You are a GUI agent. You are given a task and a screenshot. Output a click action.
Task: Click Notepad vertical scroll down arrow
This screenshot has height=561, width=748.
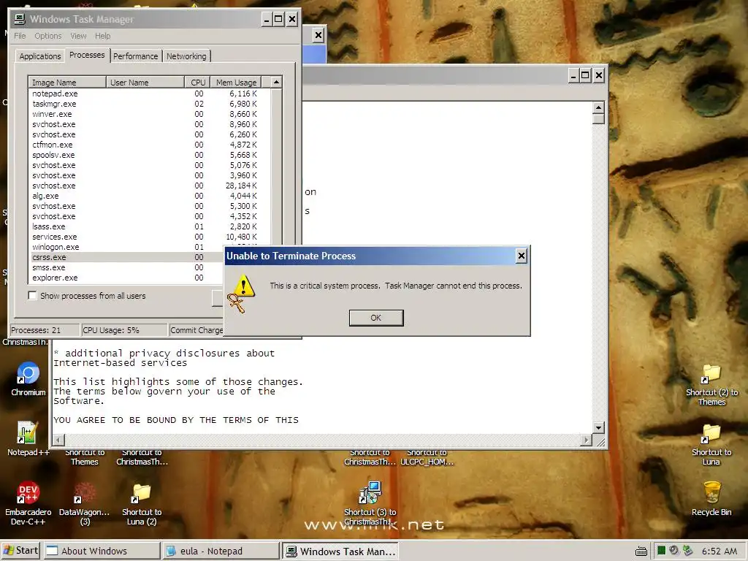pos(599,427)
